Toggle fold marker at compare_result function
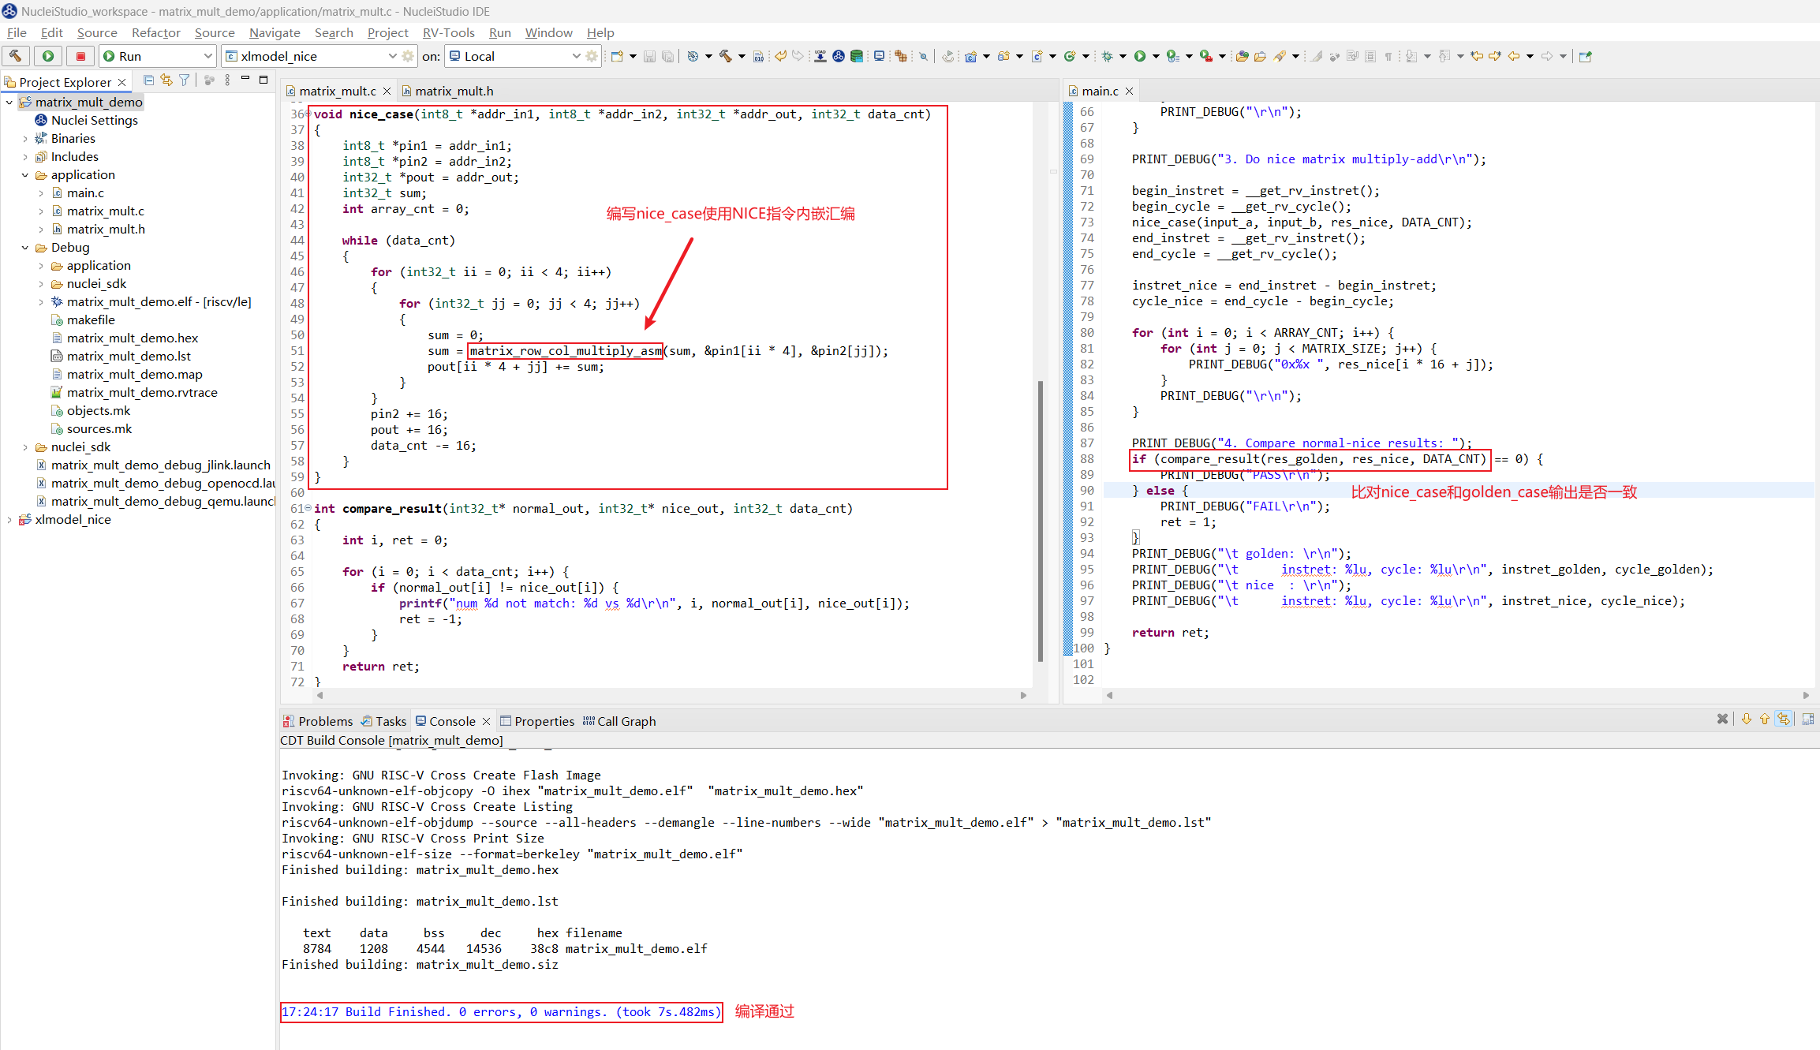Screen dimensions: 1820x1050 click(308, 509)
